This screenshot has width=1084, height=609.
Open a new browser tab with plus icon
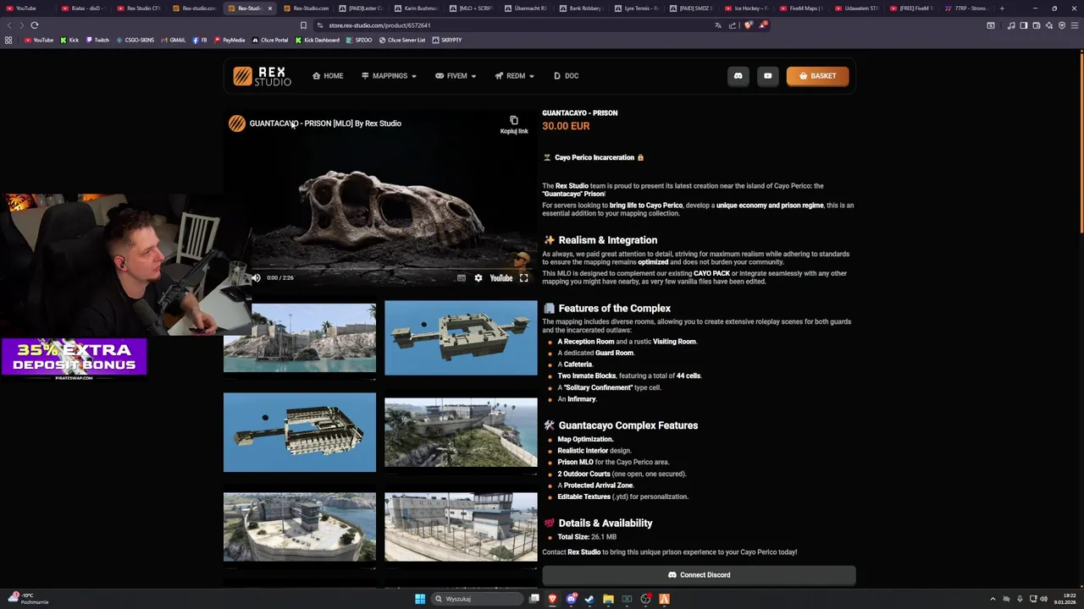tap(1002, 8)
